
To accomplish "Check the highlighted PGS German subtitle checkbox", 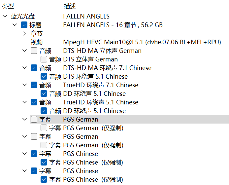I will coord(34,119).
